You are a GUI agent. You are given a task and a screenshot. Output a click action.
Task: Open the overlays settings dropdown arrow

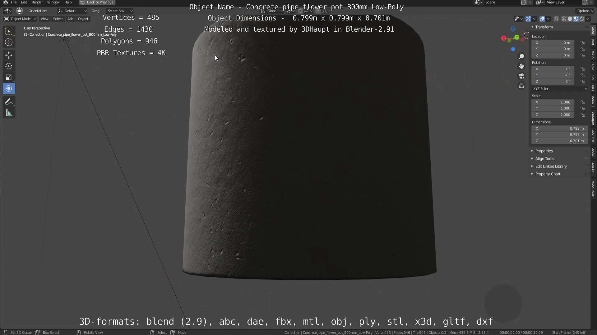(x=548, y=19)
